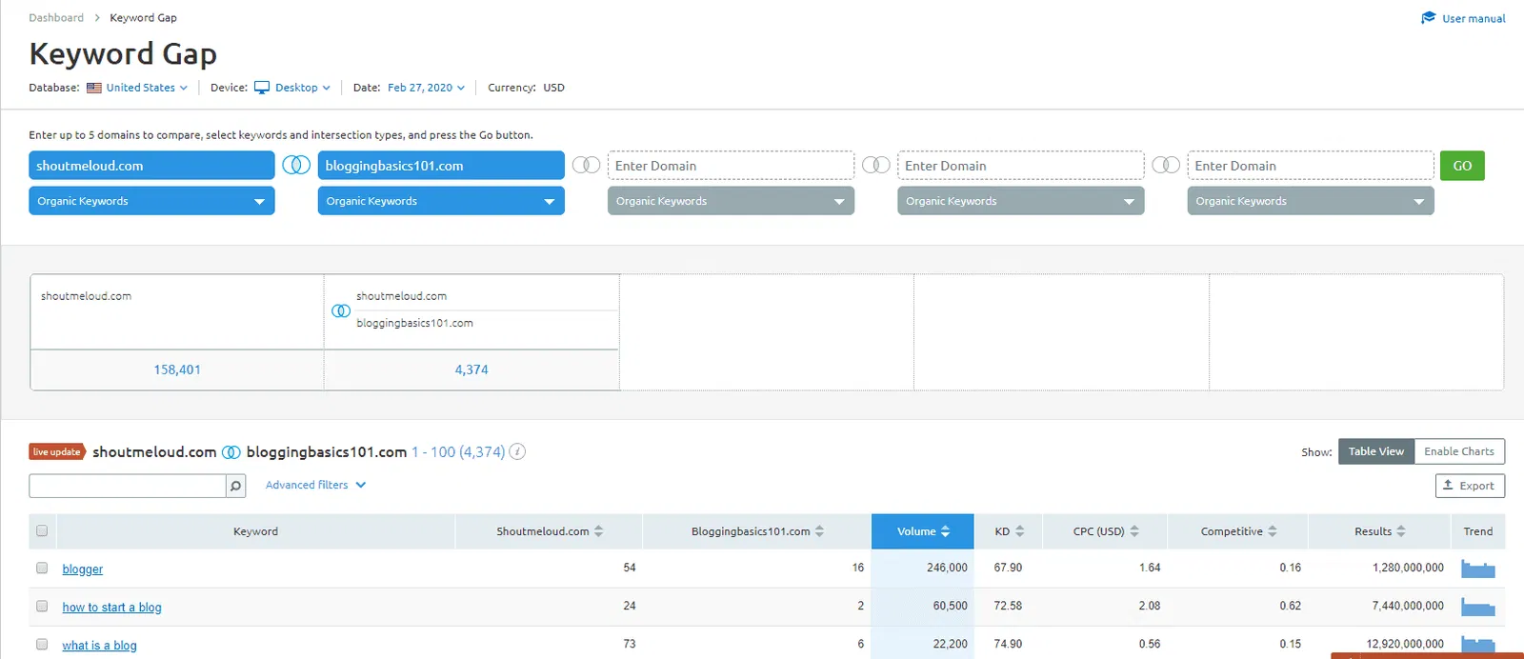Click the United States flag icon
This screenshot has width=1524, height=659.
pos(94,88)
